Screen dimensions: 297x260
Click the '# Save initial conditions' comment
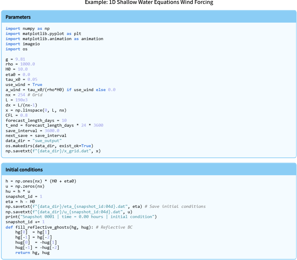[x=175, y=206]
